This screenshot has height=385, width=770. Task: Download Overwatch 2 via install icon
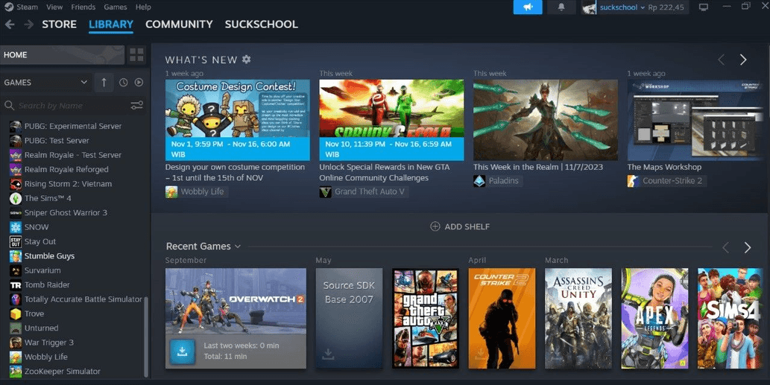(x=182, y=351)
